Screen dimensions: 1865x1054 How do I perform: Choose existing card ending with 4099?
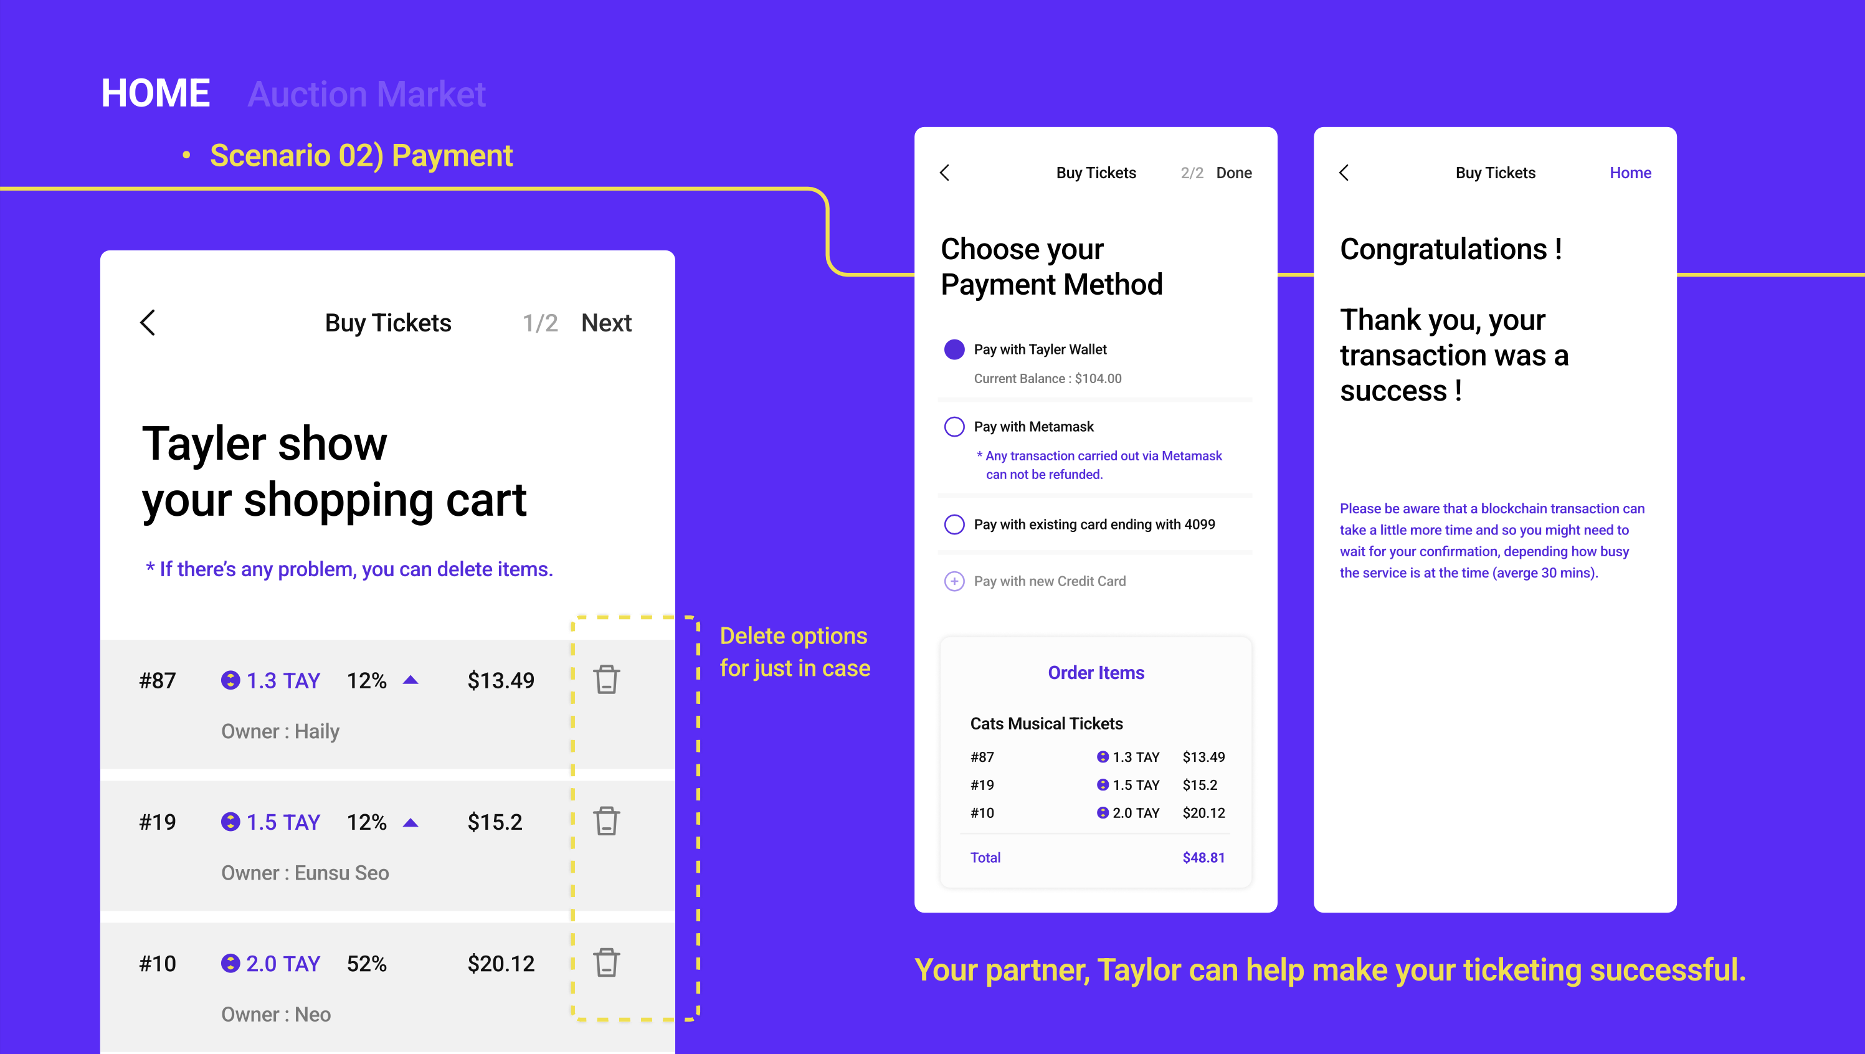click(x=954, y=524)
